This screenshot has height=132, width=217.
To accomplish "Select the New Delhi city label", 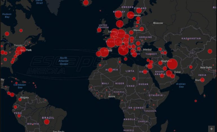I will click(206, 67).
